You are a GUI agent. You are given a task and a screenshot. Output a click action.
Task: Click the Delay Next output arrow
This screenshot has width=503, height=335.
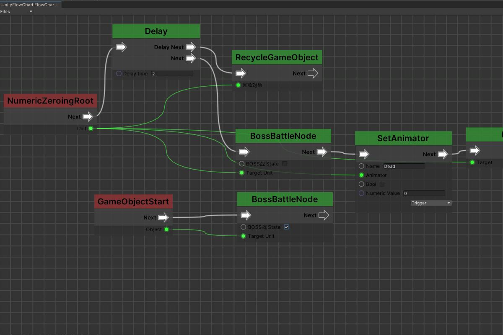click(191, 47)
